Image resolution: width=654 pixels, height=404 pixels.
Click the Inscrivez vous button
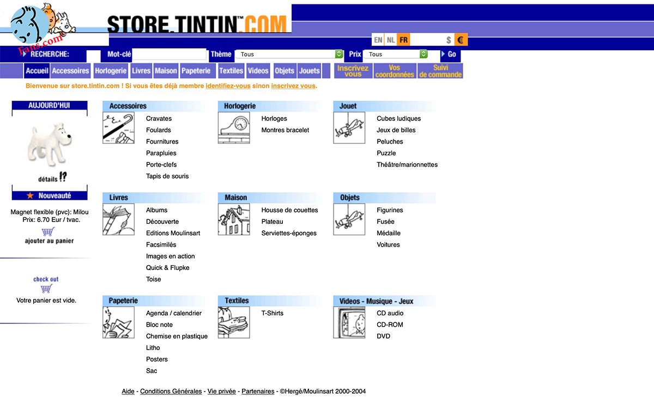point(353,71)
